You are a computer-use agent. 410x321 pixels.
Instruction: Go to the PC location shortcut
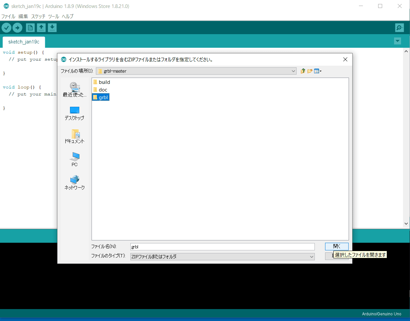(74, 160)
